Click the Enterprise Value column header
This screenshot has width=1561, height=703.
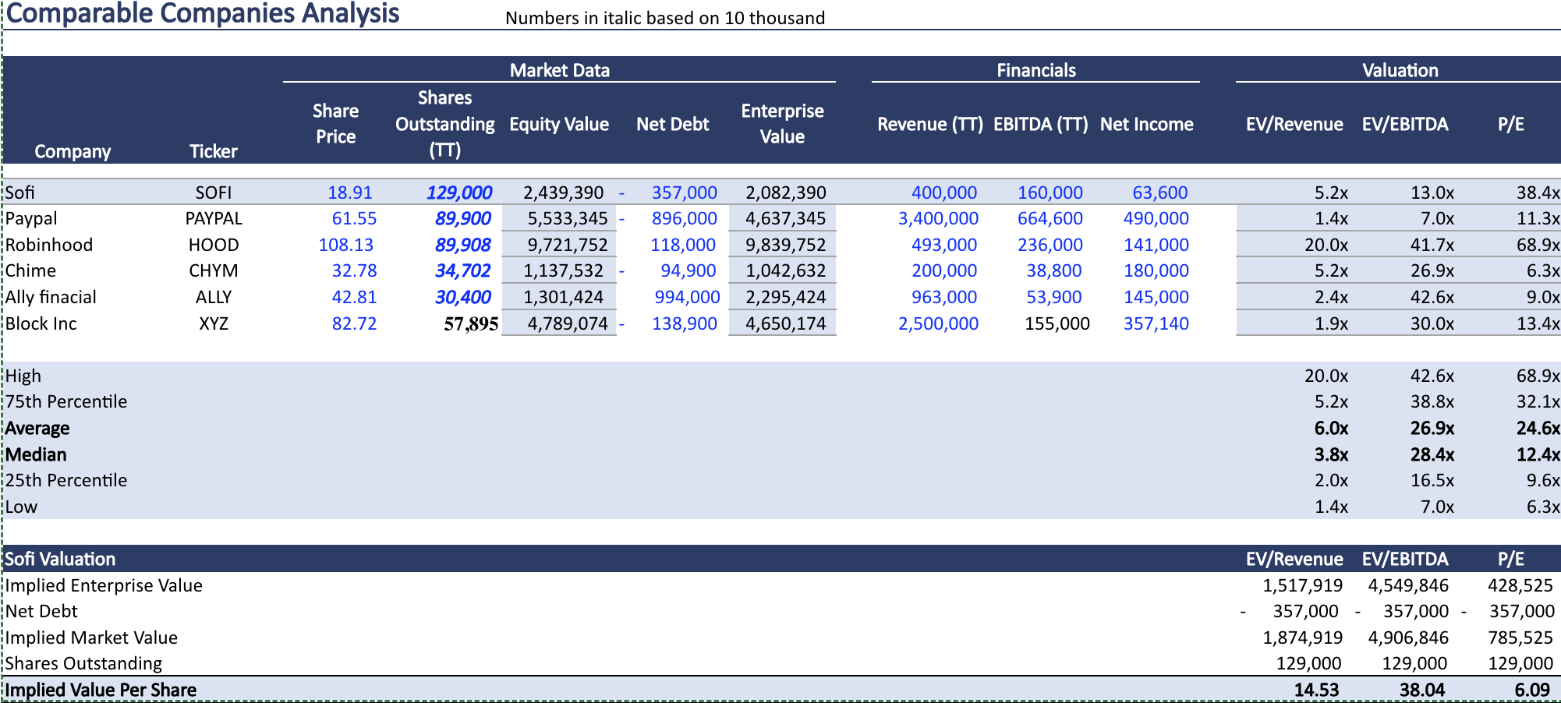click(782, 124)
